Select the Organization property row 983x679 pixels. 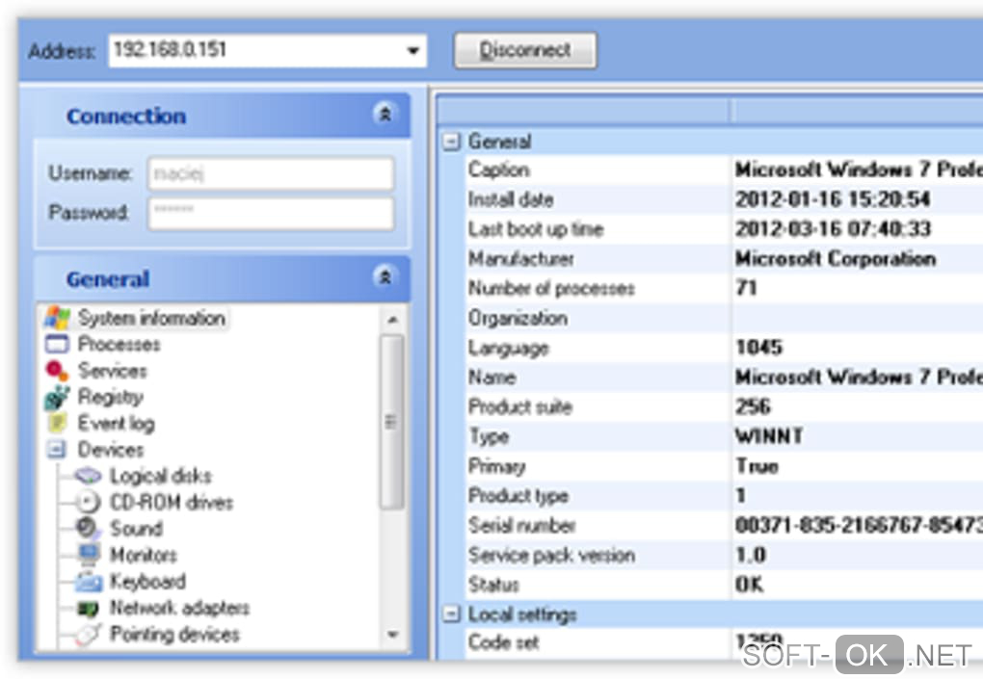pyautogui.click(x=724, y=318)
